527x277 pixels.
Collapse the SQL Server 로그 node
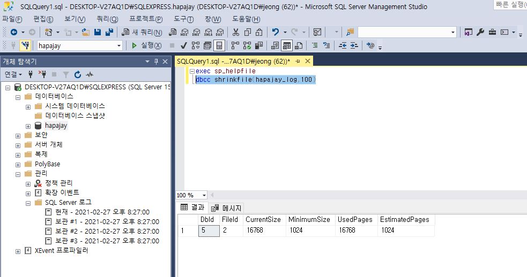coord(28,203)
